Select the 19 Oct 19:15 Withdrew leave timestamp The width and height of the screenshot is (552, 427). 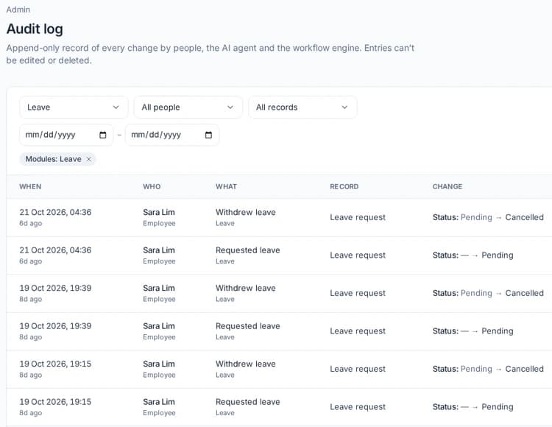(55, 364)
